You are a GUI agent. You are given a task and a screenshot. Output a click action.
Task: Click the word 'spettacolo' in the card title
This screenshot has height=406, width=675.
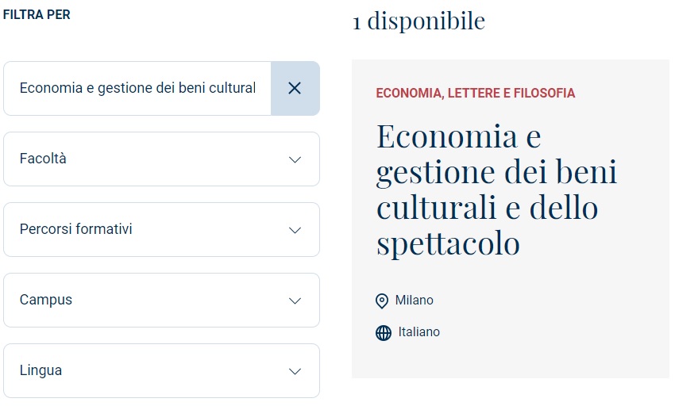[x=448, y=244]
